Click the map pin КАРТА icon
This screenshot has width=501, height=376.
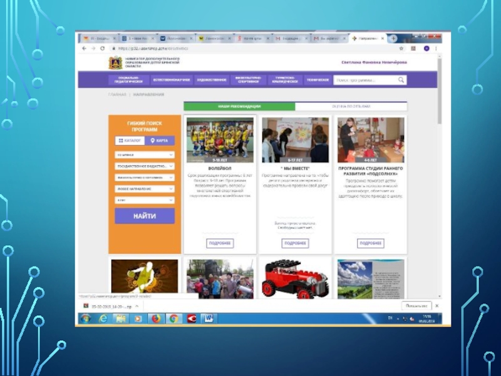(x=152, y=140)
